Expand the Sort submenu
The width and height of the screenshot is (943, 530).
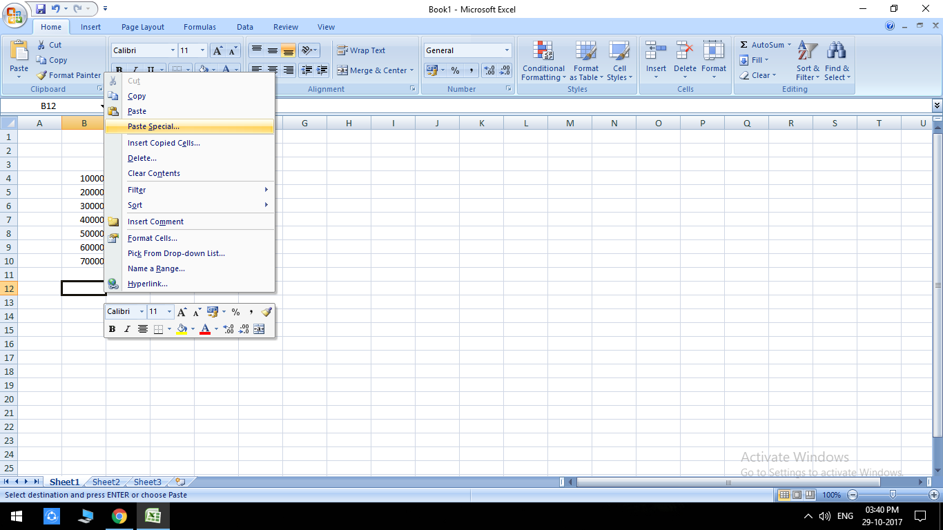[190, 205]
